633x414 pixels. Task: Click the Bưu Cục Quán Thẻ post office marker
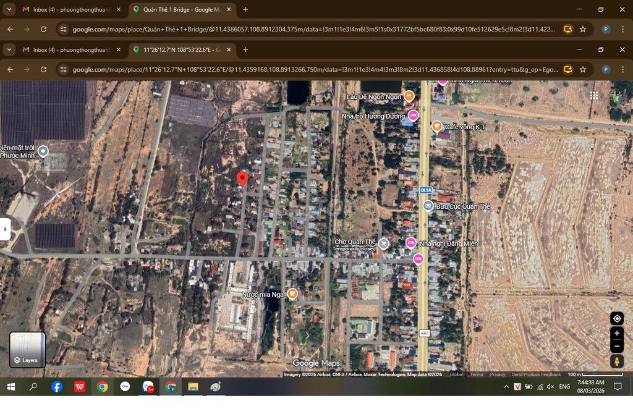point(428,206)
